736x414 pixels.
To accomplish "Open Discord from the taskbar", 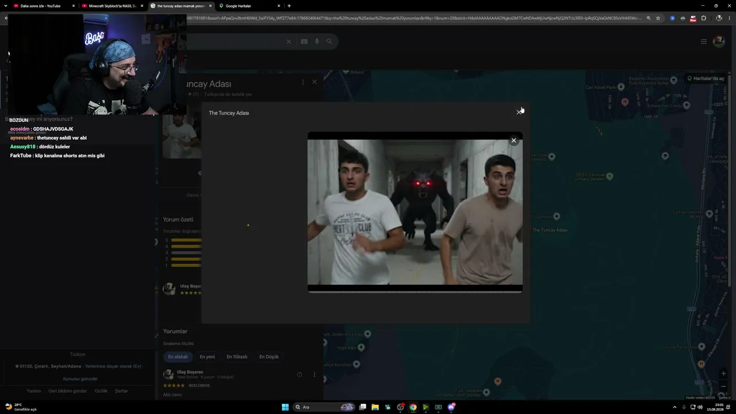I will point(451,407).
